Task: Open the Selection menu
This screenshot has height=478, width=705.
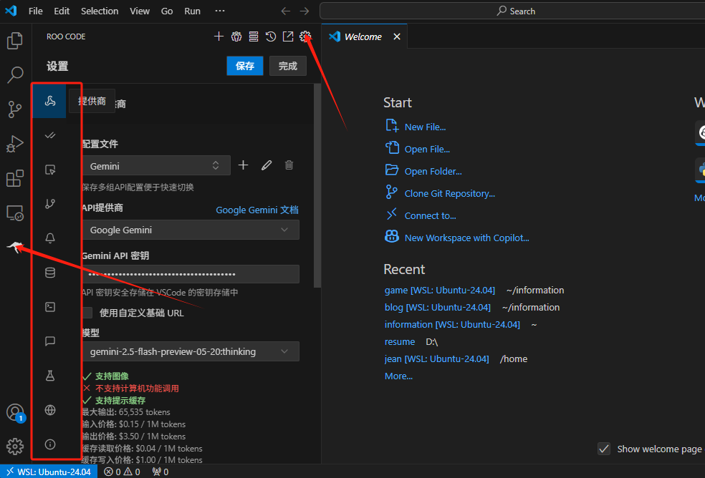Action: pos(100,11)
